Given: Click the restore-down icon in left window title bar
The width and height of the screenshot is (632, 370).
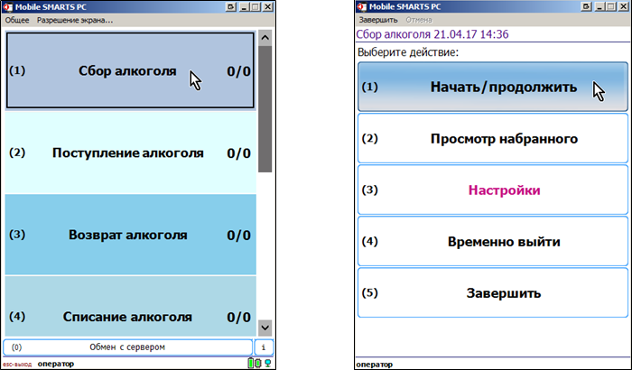Looking at the screenshot, I should click(x=230, y=7).
